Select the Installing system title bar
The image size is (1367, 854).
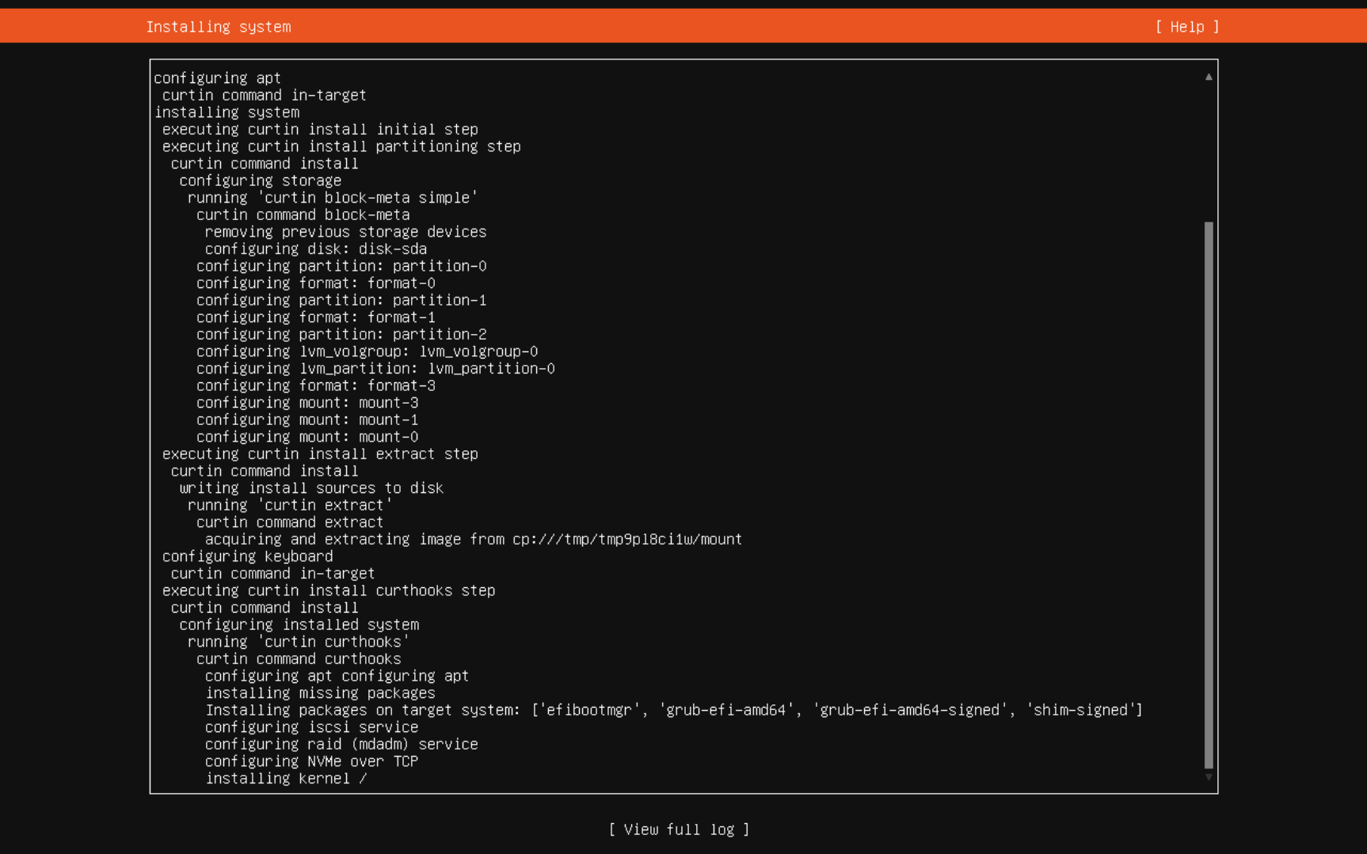[219, 26]
